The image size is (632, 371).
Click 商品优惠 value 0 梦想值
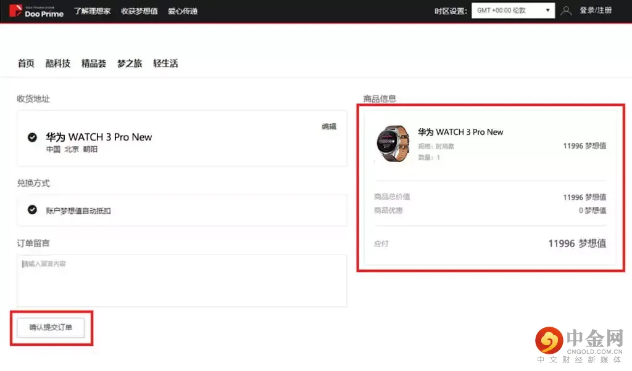[x=592, y=210]
